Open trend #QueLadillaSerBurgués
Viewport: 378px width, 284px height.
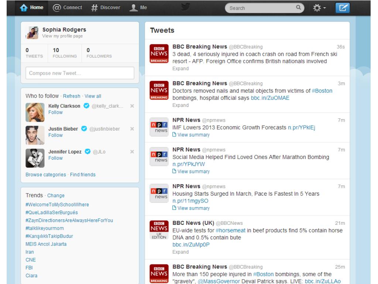[52, 213]
